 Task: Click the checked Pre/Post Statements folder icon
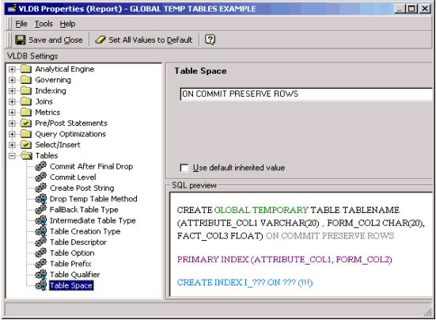tap(26, 123)
